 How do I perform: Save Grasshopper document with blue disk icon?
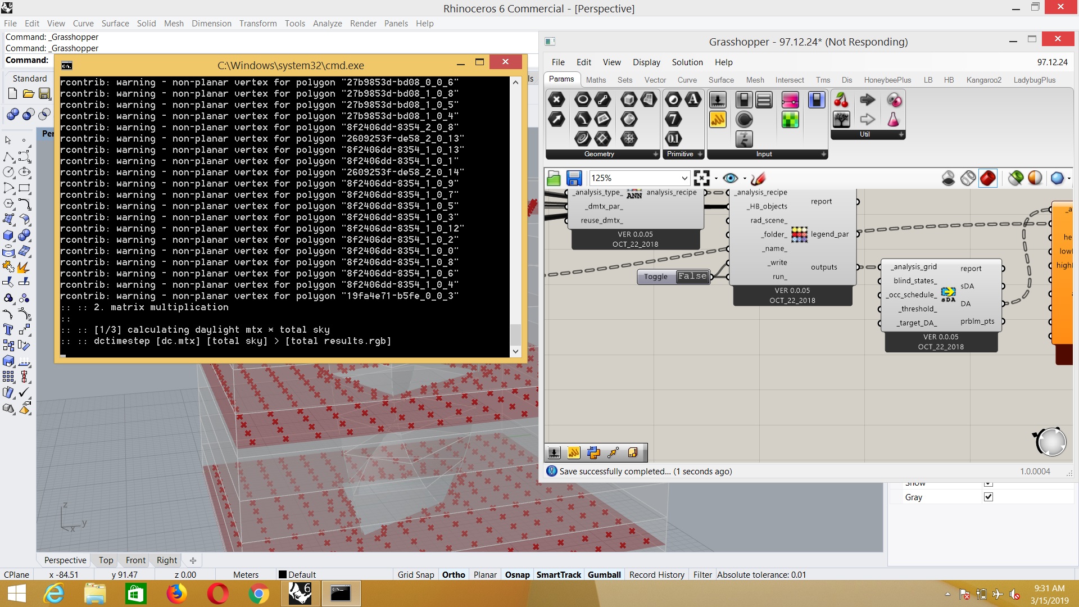point(574,178)
